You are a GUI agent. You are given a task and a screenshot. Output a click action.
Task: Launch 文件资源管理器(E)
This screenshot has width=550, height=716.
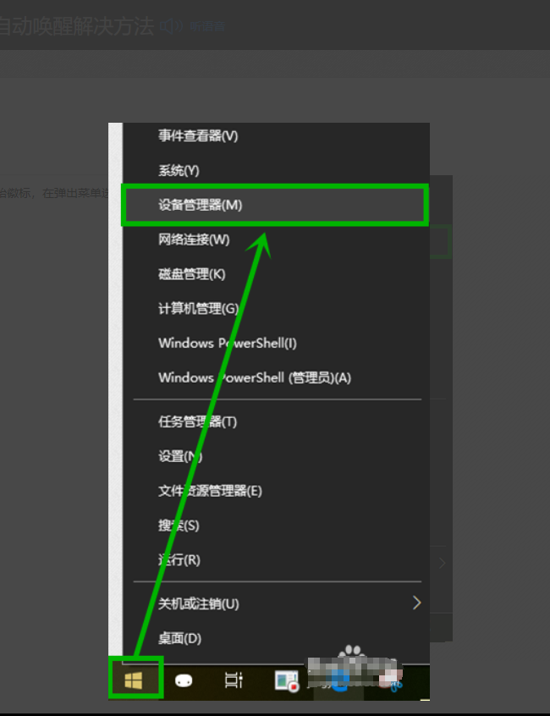click(210, 491)
